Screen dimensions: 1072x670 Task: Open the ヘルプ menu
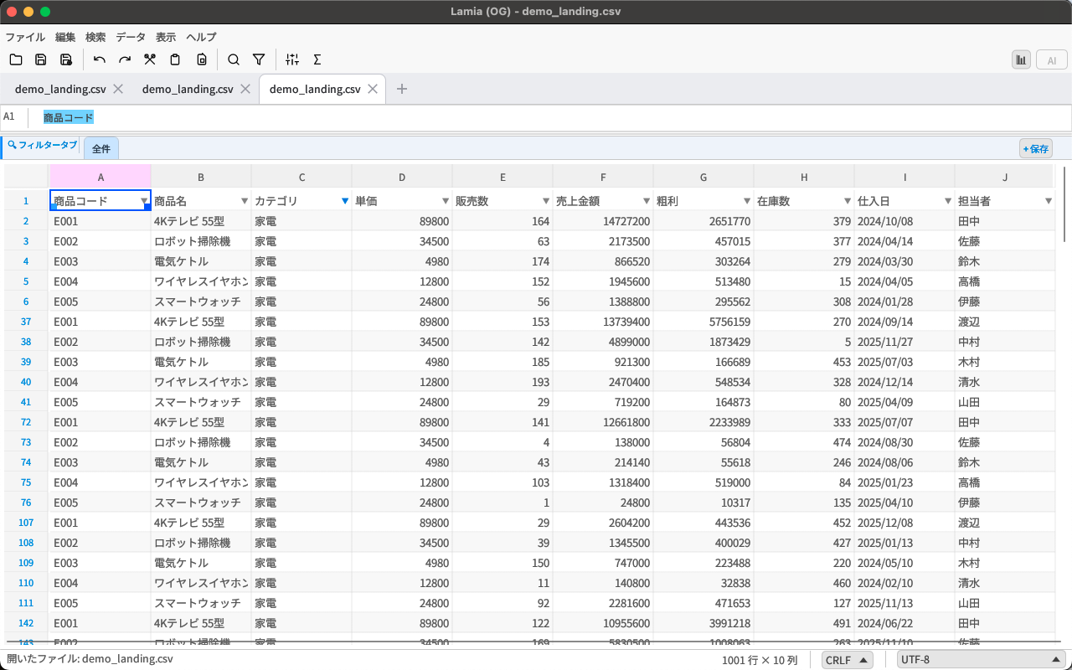click(201, 37)
